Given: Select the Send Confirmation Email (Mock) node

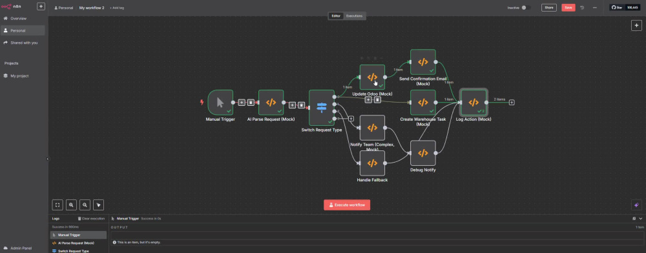Looking at the screenshot, I should coord(422,62).
